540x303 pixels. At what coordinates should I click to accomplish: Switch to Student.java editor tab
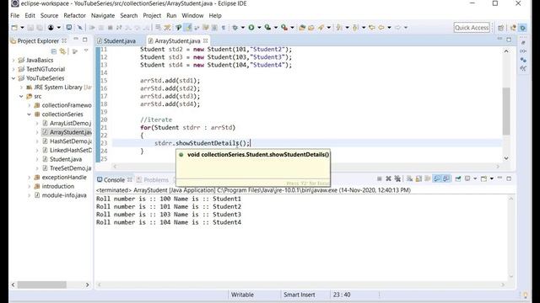tap(116, 41)
